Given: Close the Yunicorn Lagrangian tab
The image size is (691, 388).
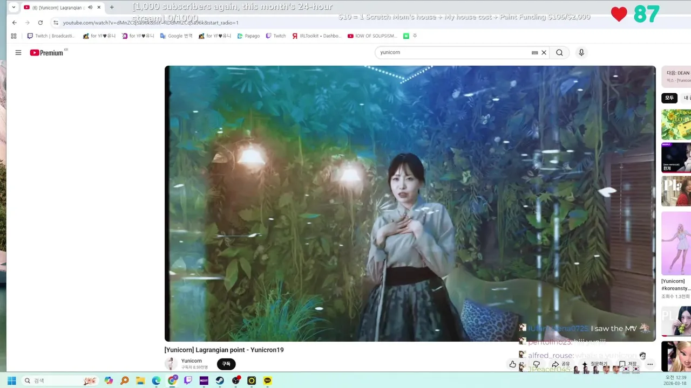Looking at the screenshot, I should tap(99, 7).
